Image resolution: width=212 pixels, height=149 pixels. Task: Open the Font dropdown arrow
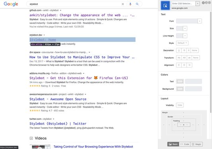point(200,21)
